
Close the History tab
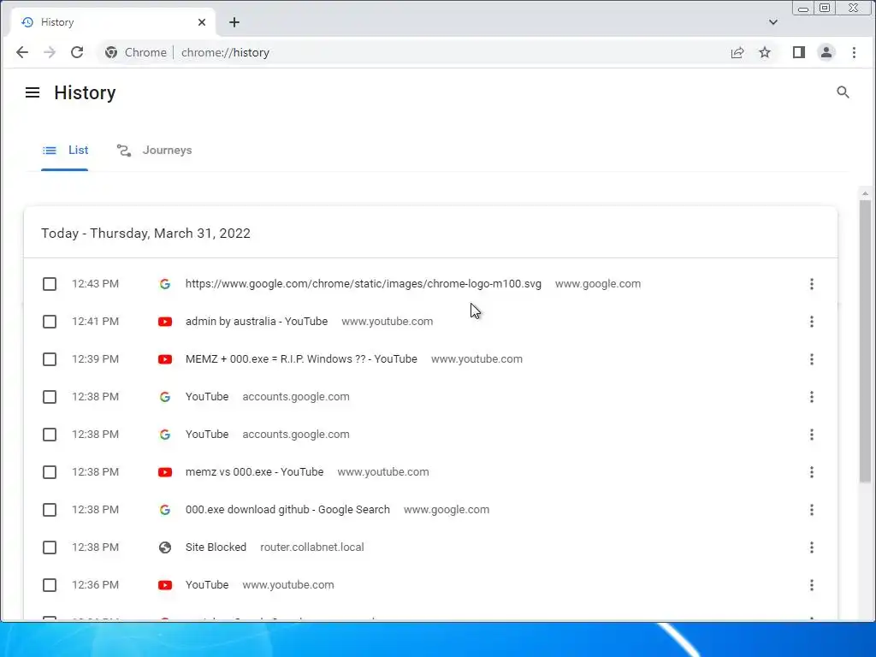[x=202, y=22]
